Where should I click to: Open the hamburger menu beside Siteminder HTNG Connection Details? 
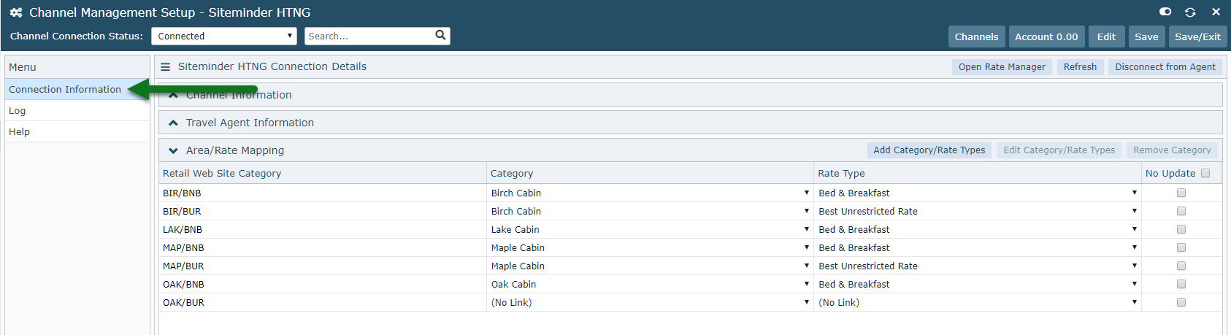tap(166, 66)
